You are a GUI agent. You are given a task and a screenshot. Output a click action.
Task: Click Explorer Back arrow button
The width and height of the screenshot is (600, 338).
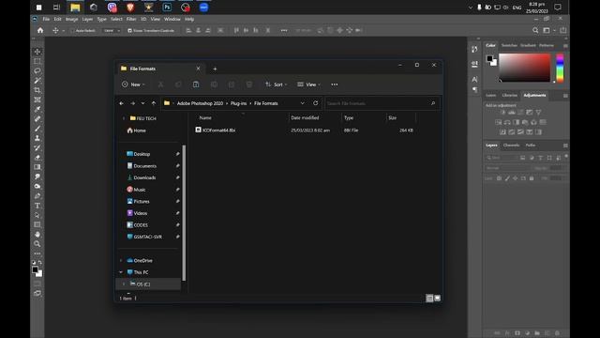121,103
